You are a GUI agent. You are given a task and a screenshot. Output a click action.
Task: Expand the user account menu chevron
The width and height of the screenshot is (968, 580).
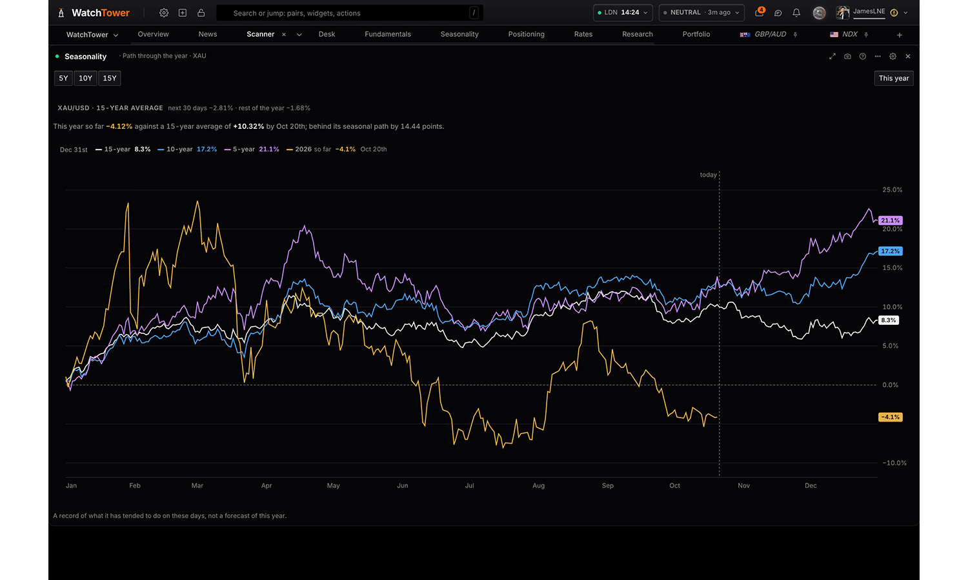tap(906, 13)
